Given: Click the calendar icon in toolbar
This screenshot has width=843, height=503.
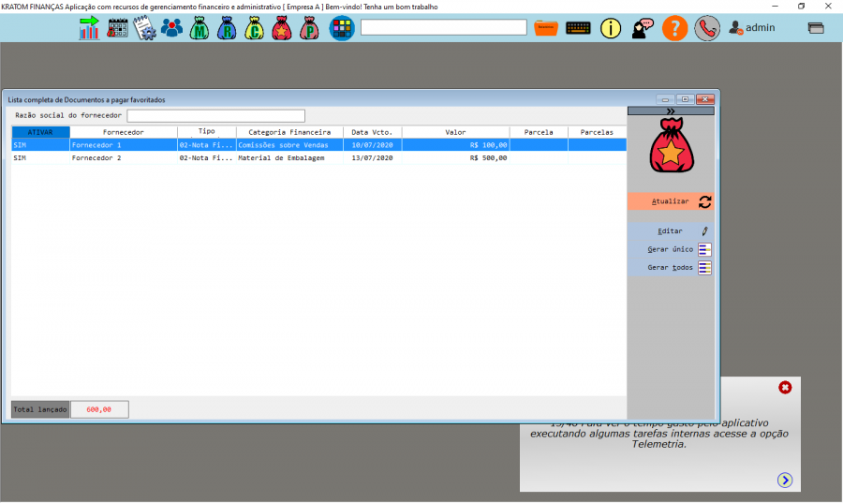Looking at the screenshot, I should pos(117,28).
